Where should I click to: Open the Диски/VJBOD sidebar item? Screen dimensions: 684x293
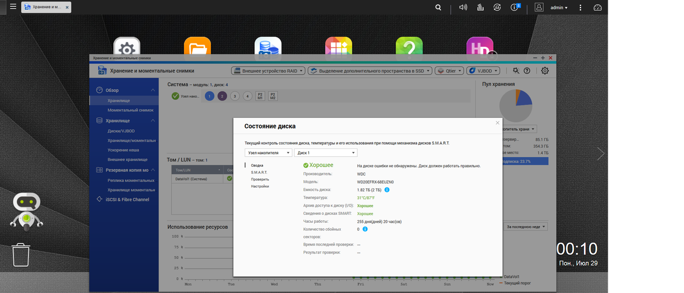121,131
